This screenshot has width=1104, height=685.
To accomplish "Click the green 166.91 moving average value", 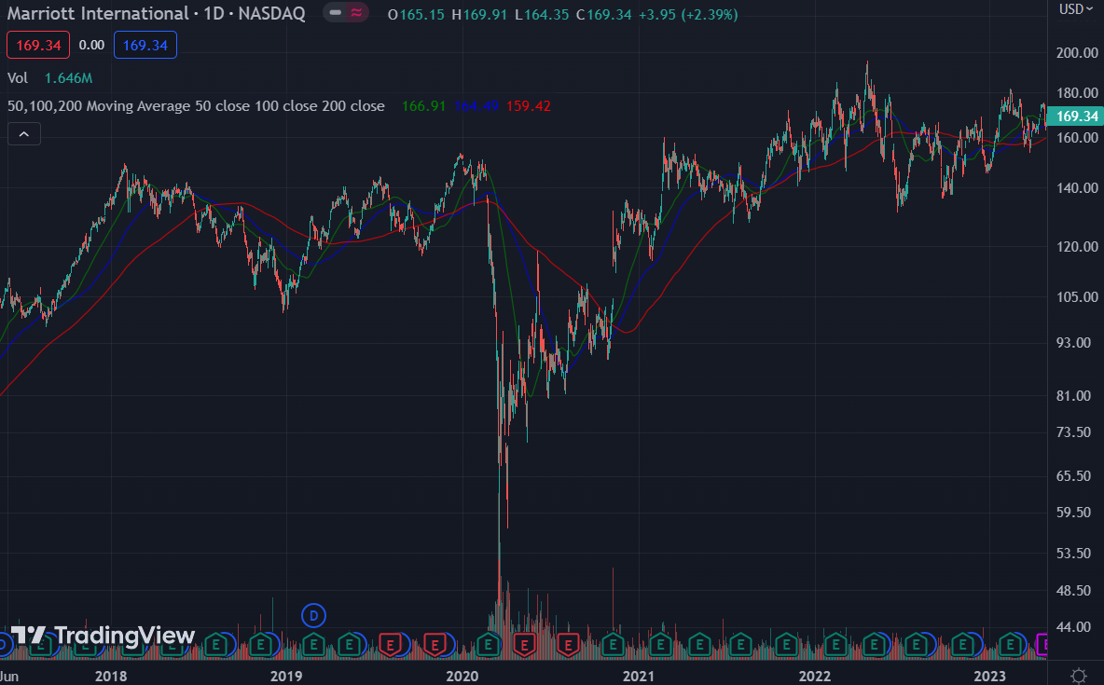I will tap(423, 106).
